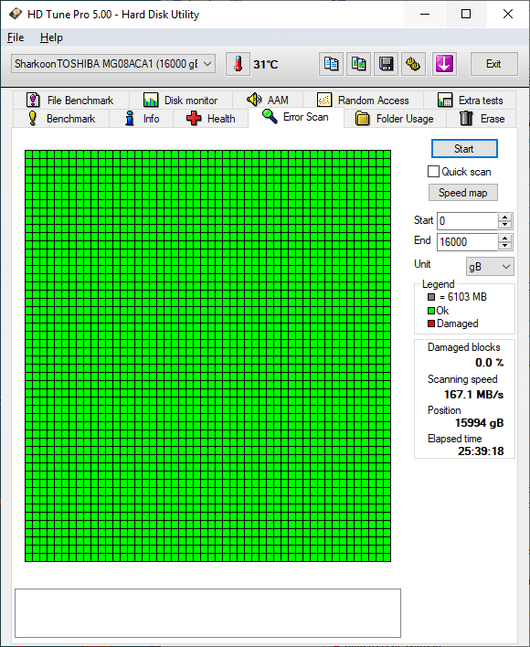Close the HD Tune Pro window
530x647 pixels.
(x=508, y=14)
